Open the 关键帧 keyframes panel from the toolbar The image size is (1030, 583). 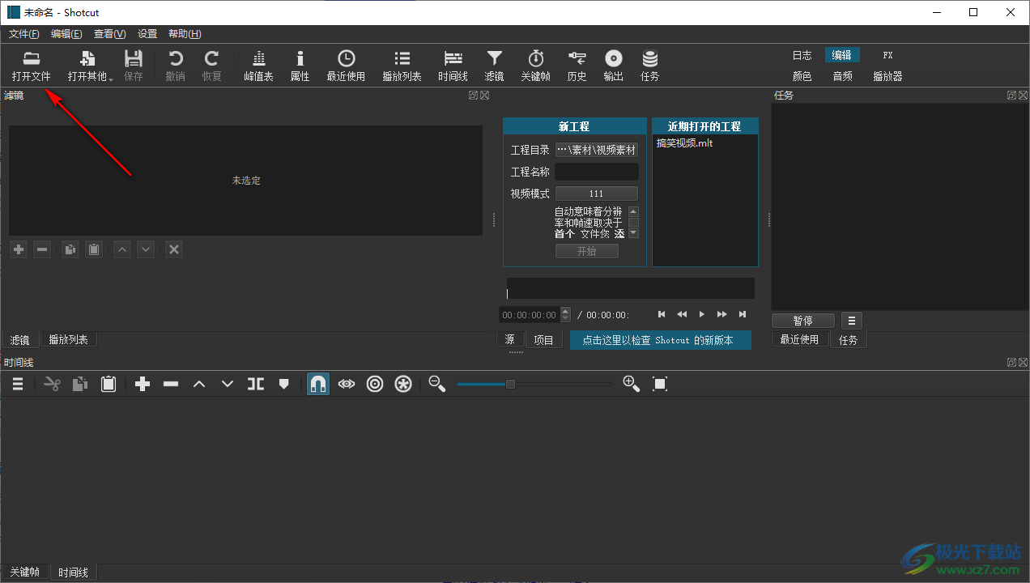pos(535,66)
